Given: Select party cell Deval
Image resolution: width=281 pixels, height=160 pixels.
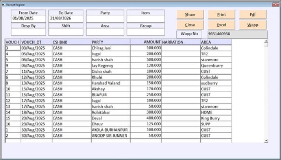Looking at the screenshot, I should [111, 118].
